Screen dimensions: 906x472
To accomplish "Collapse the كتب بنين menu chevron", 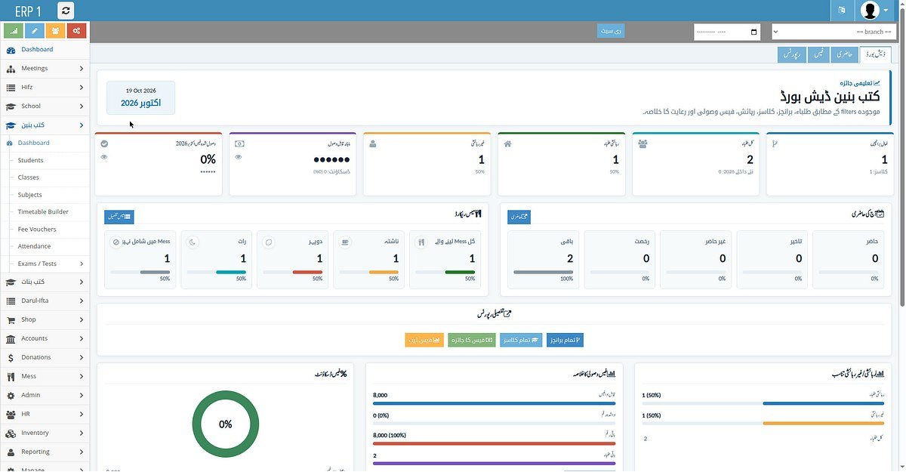I will [82, 125].
